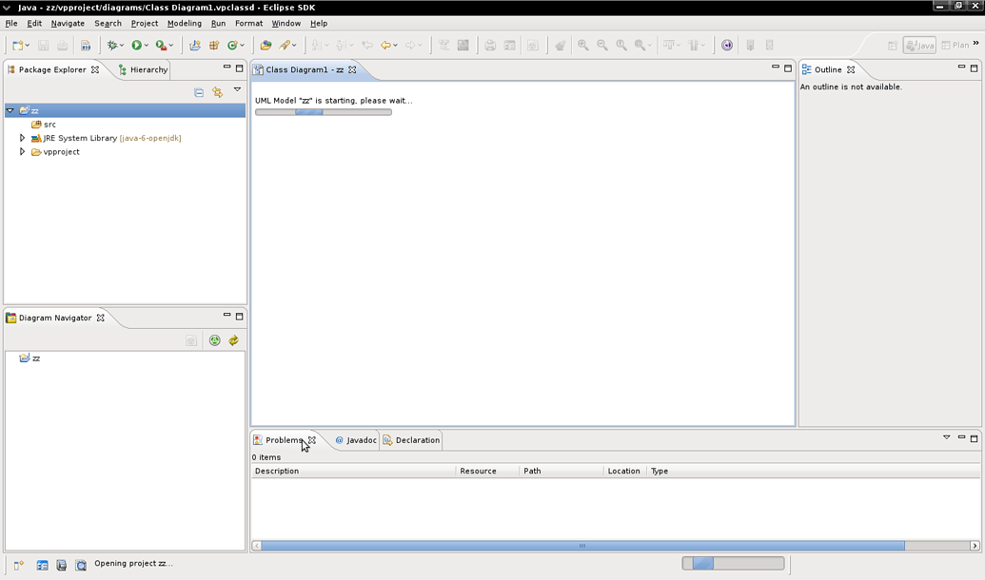This screenshot has height=580, width=985.
Task: Click the Problems view icon on its tab
Action: pos(257,439)
